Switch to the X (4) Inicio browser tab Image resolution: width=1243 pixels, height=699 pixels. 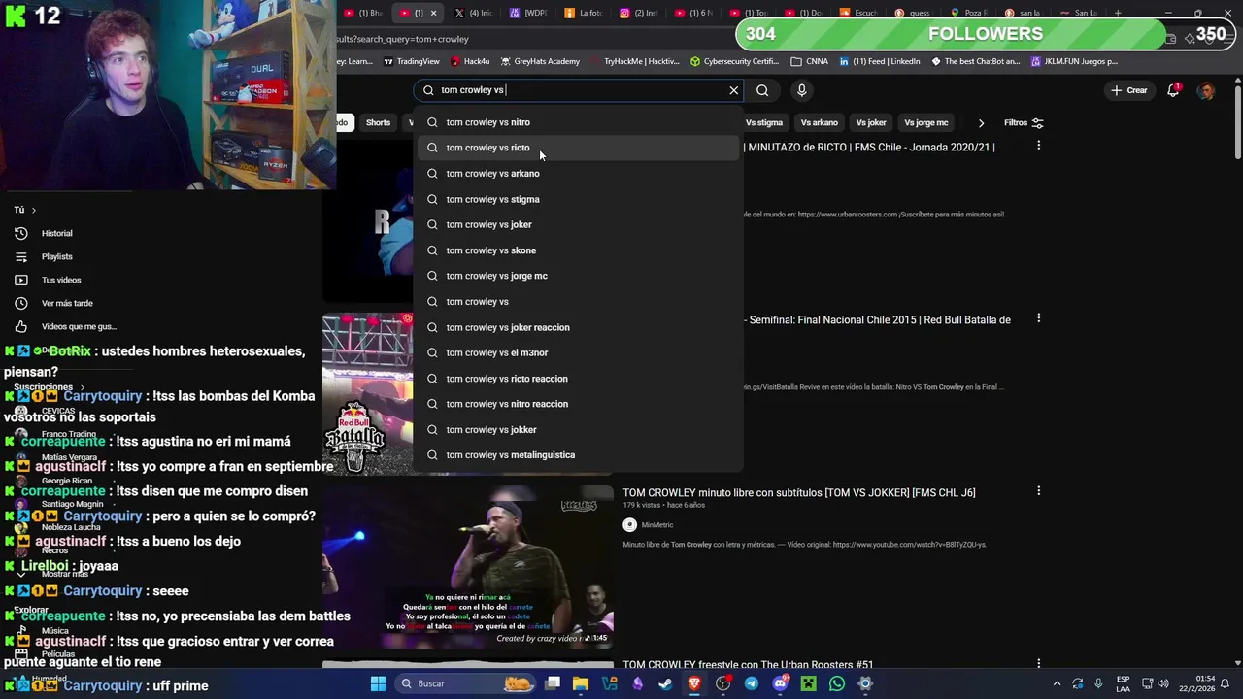(x=474, y=13)
